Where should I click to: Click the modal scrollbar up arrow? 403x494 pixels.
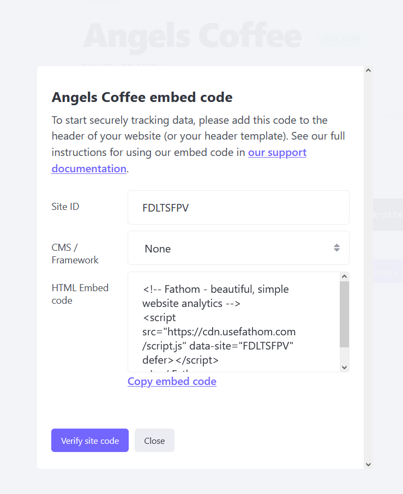point(368,70)
